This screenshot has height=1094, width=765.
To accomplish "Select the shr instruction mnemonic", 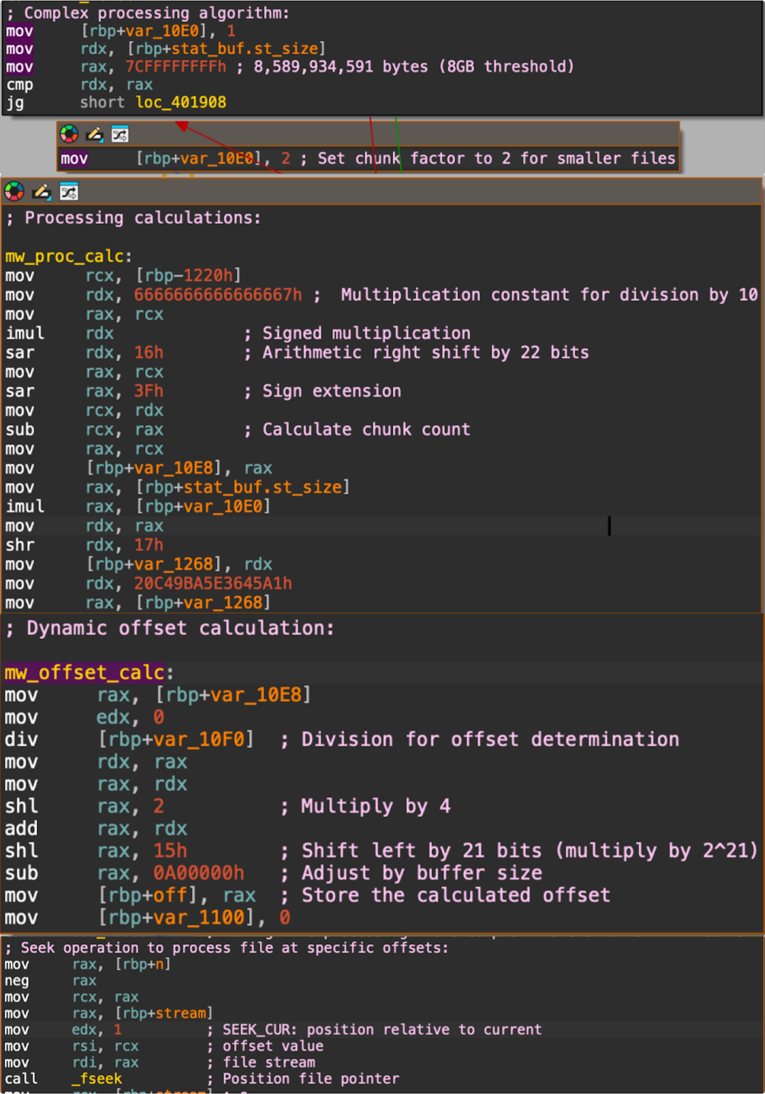I will (x=20, y=545).
